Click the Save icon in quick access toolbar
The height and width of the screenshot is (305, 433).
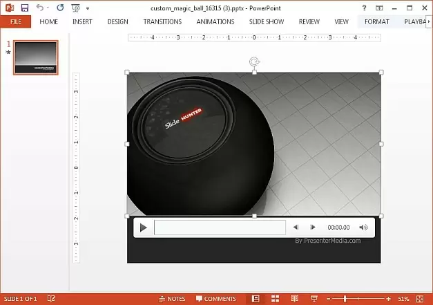25,8
